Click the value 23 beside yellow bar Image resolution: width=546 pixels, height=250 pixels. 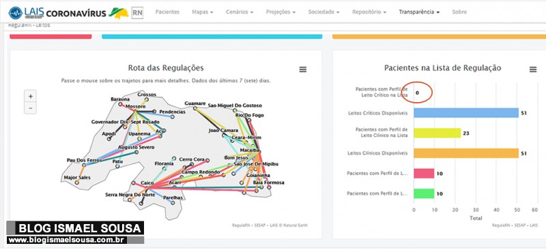click(x=466, y=133)
